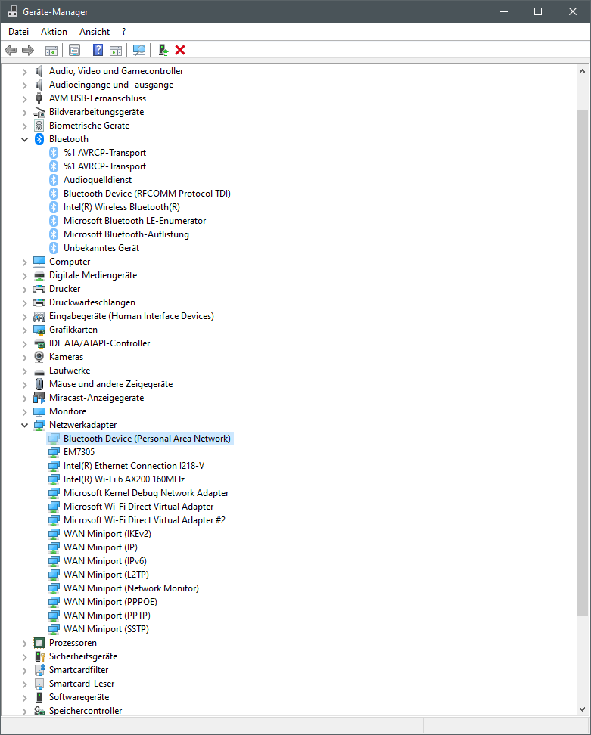Screen dimensions: 591x735
Task: Expand the Monitore category
Action: tap(25, 412)
